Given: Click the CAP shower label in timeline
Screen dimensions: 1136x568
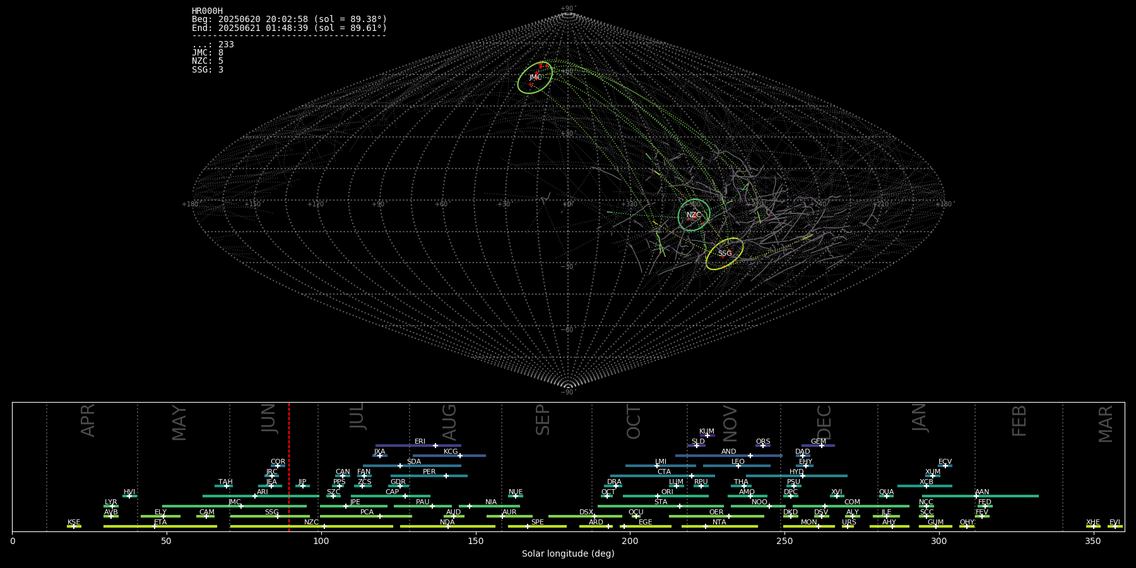Looking at the screenshot, I should 392,492.
